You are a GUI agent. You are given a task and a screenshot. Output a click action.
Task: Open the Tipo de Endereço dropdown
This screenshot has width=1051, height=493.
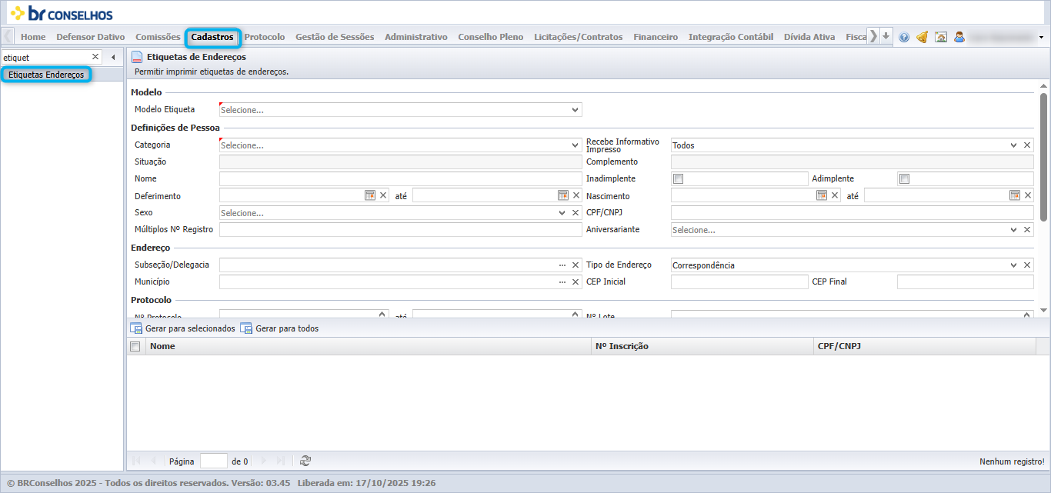1014,265
